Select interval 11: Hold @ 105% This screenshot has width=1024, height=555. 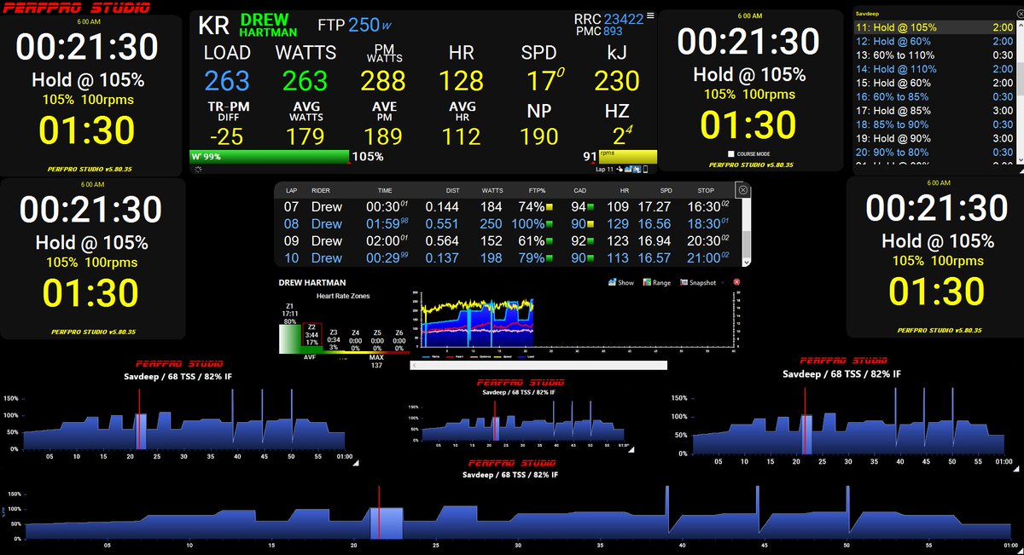pos(934,27)
